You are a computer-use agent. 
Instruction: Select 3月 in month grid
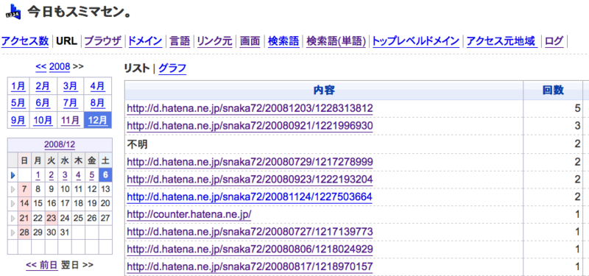70,86
